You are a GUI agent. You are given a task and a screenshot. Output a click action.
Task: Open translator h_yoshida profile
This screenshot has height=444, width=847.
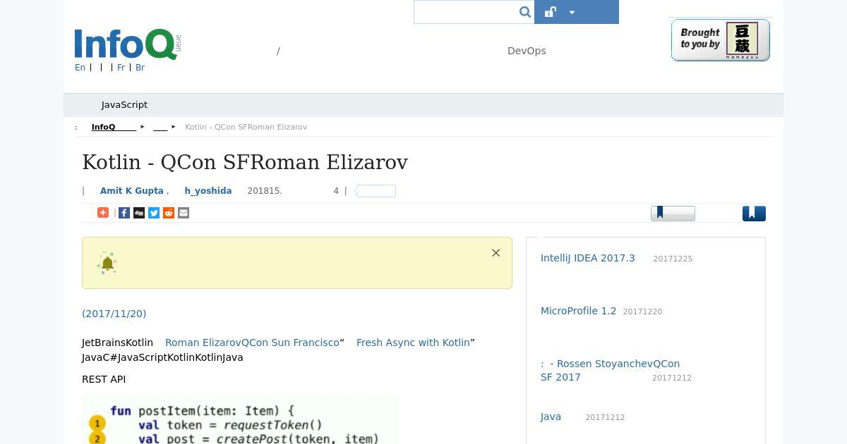[208, 191]
